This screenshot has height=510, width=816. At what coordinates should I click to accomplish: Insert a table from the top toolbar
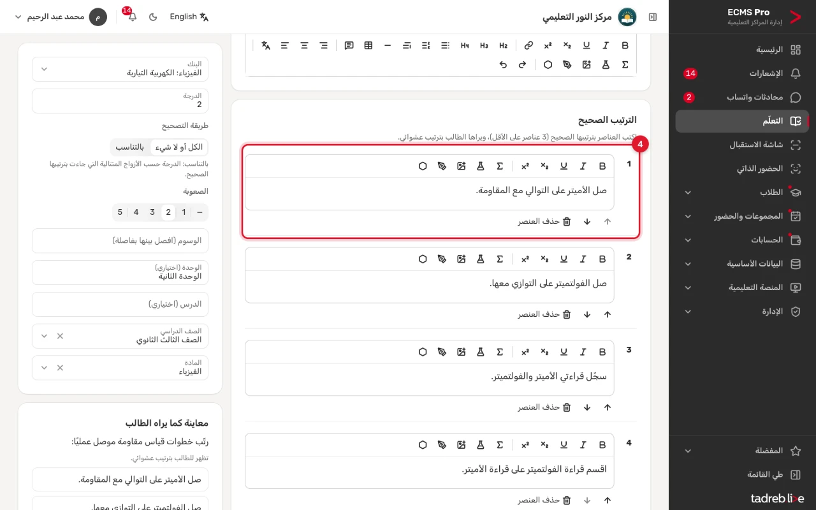tap(368, 45)
